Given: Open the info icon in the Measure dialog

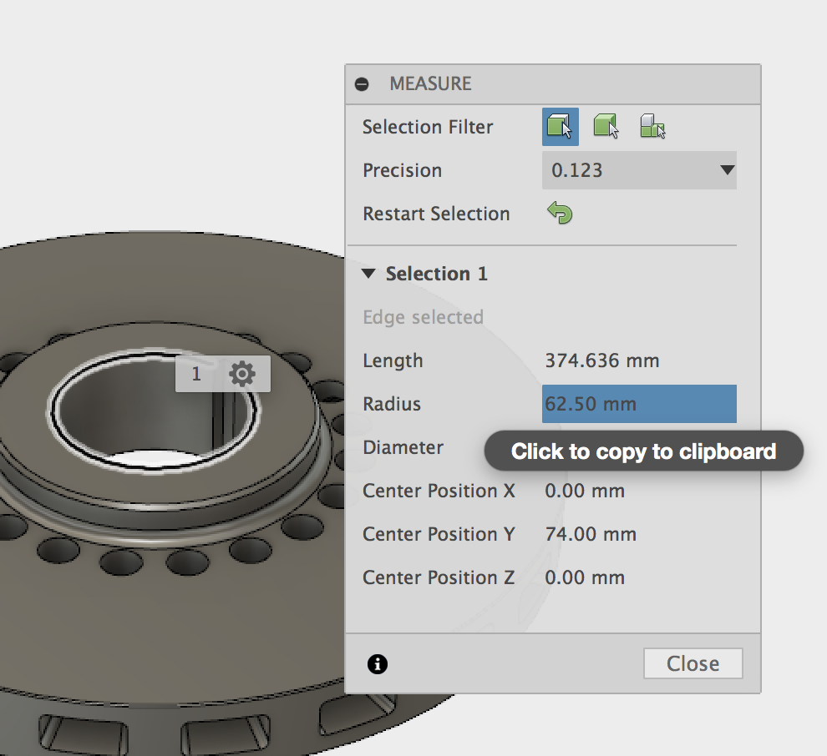Looking at the screenshot, I should 377,664.
